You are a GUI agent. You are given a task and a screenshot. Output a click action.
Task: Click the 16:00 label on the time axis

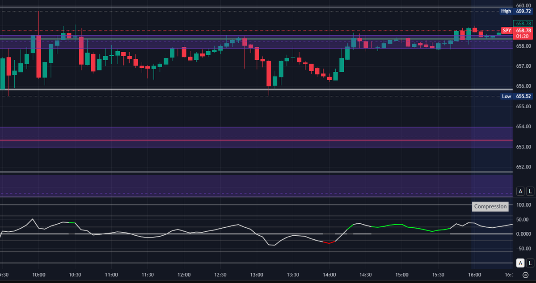[x=474, y=275]
